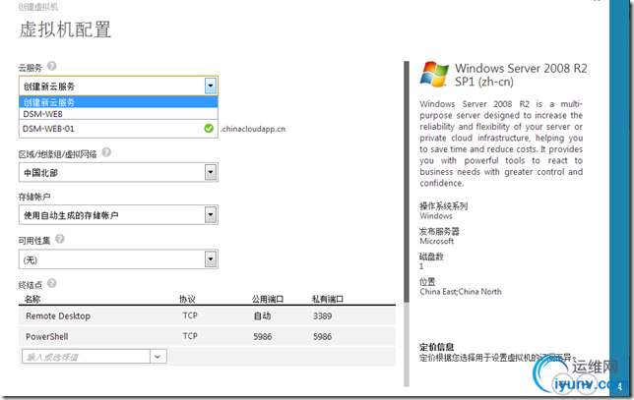Click the 定价信息 heading

click(437, 347)
